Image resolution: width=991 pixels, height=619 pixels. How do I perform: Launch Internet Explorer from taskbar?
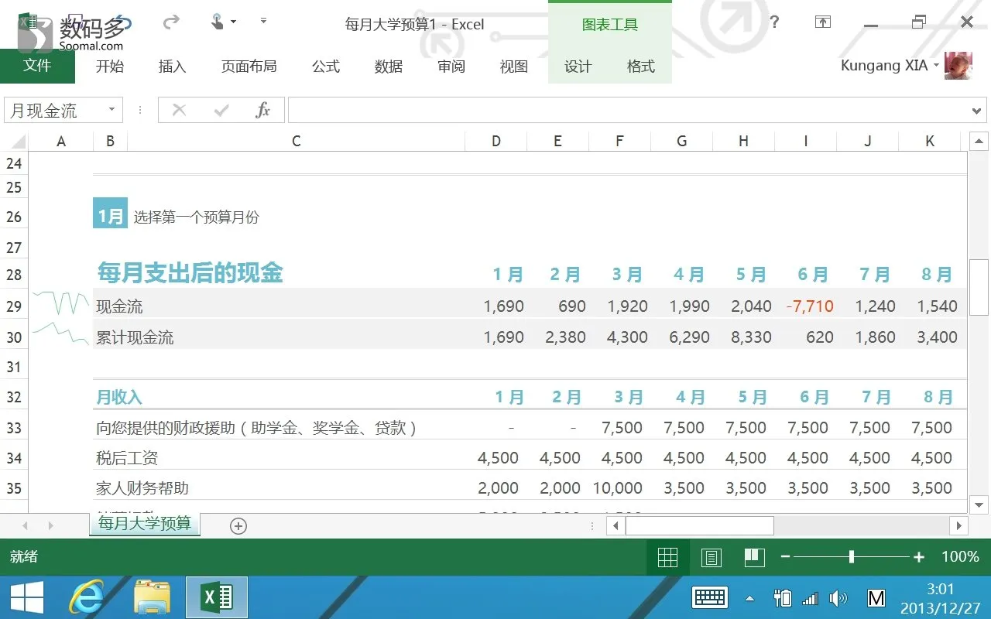(87, 597)
